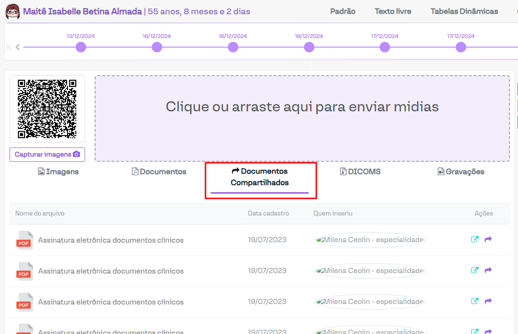Switch to the Imagens tab
The height and width of the screenshot is (334, 518).
coord(59,172)
